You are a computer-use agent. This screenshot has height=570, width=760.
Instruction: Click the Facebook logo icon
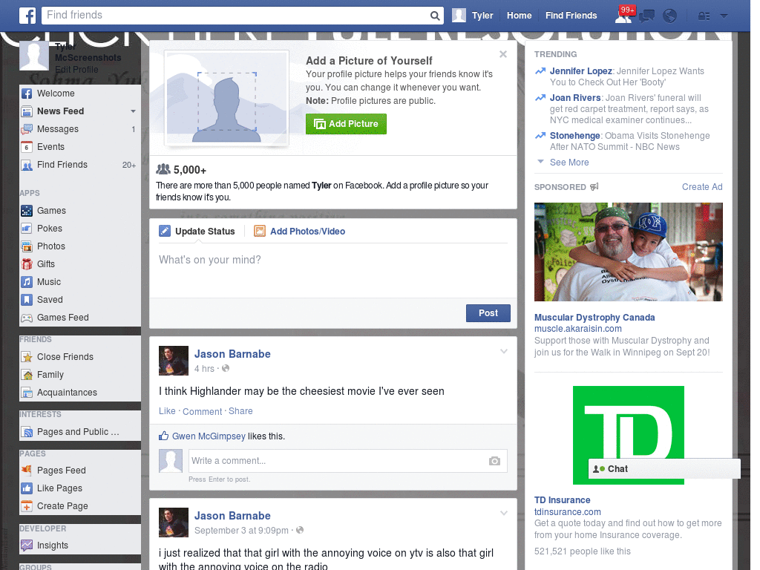[27, 16]
